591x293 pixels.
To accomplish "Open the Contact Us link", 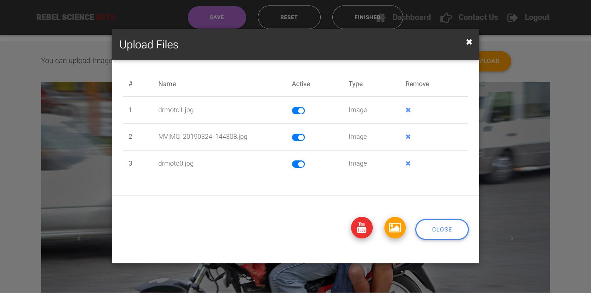I will 478,17.
